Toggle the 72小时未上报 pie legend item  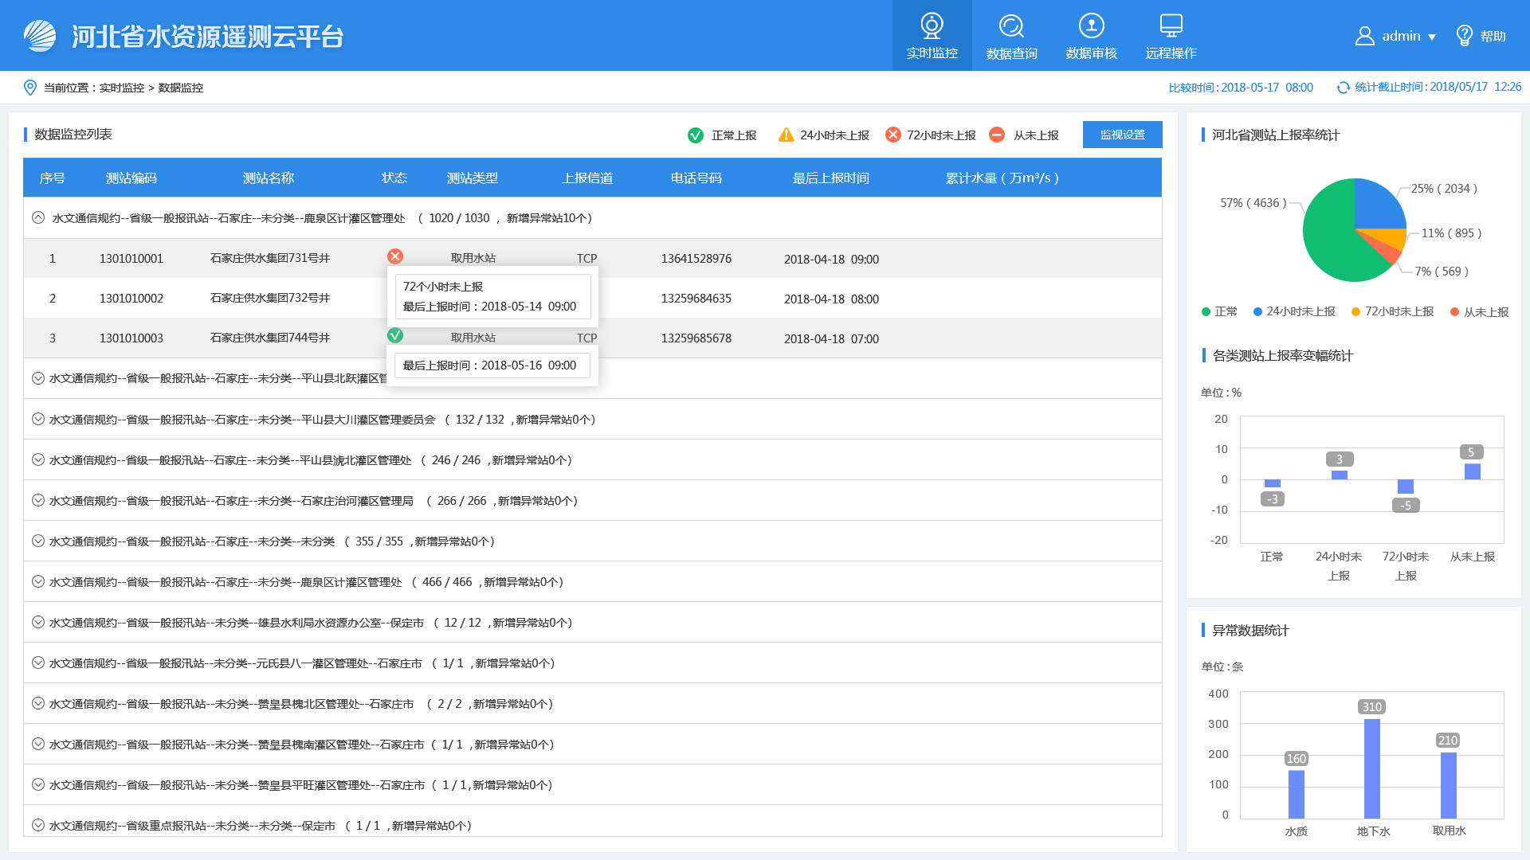(x=1392, y=311)
